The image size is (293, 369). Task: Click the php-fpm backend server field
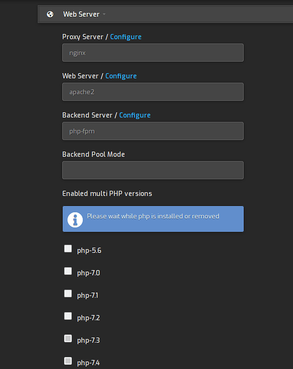153,131
